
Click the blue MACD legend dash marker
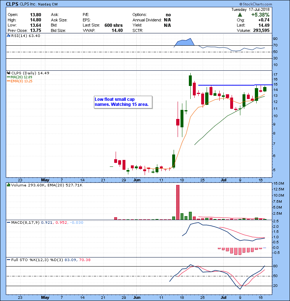coord(8,223)
